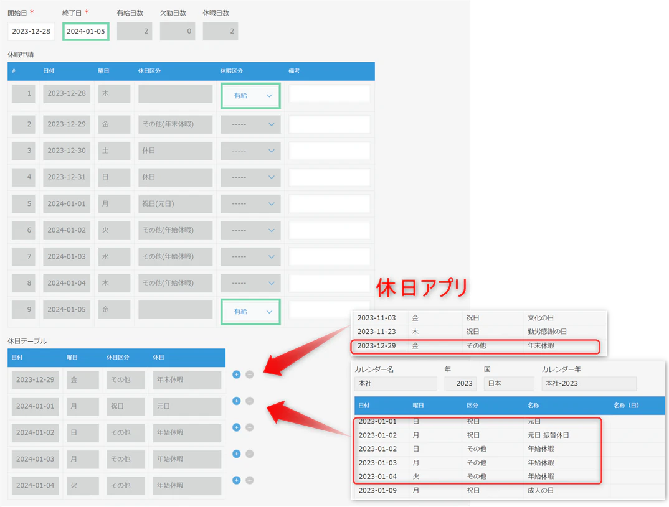Click the 有給日数 field
669x507 pixels.
pos(135,32)
